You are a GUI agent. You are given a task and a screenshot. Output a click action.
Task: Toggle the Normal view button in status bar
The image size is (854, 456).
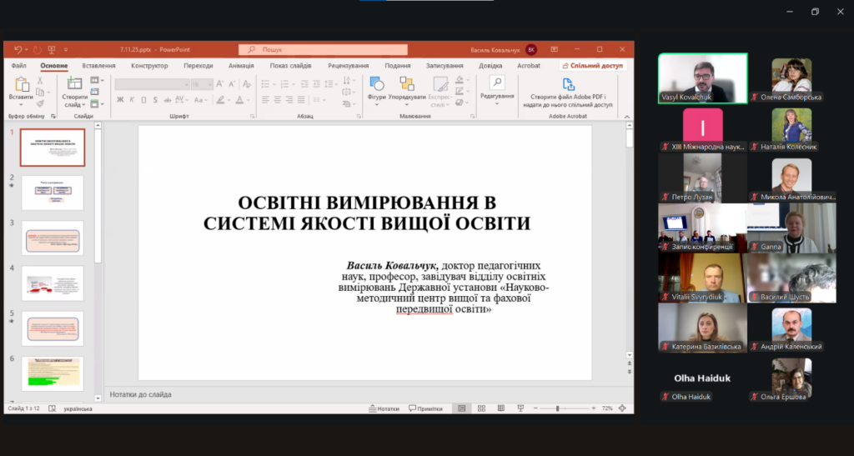pyautogui.click(x=460, y=408)
